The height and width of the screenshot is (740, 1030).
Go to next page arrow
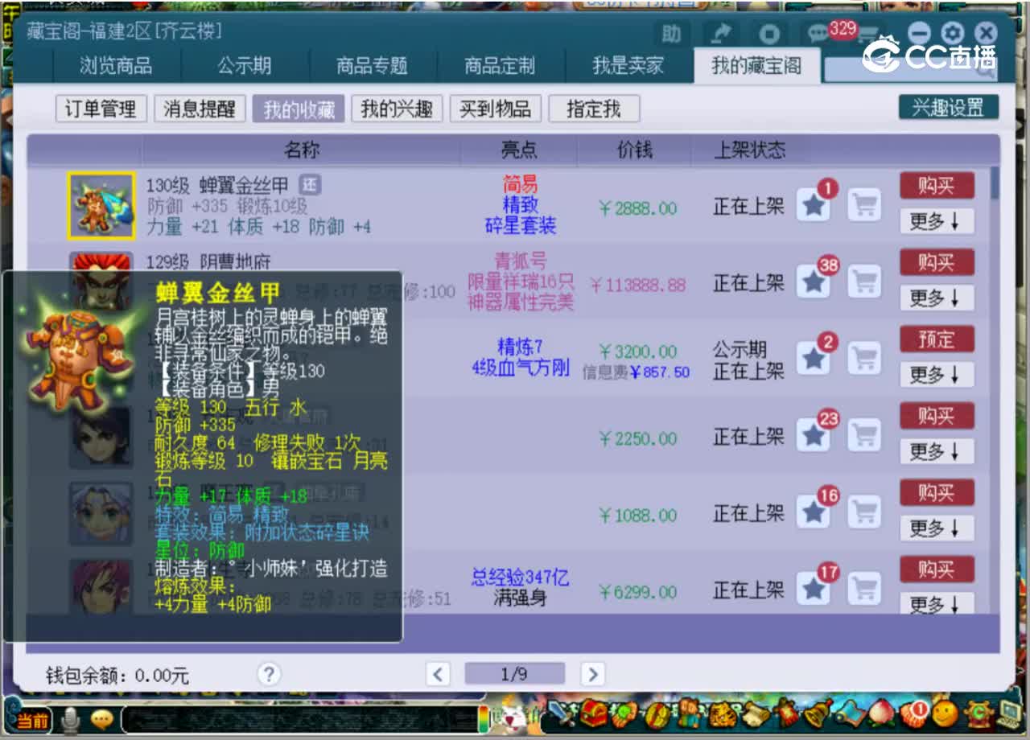[x=592, y=674]
